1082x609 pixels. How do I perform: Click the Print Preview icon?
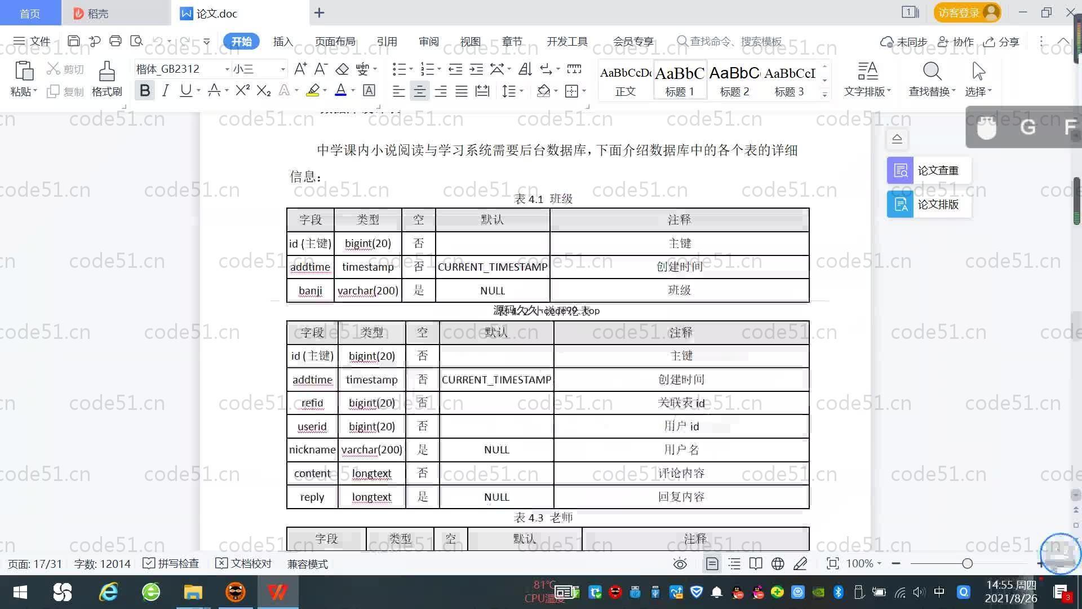pos(136,41)
